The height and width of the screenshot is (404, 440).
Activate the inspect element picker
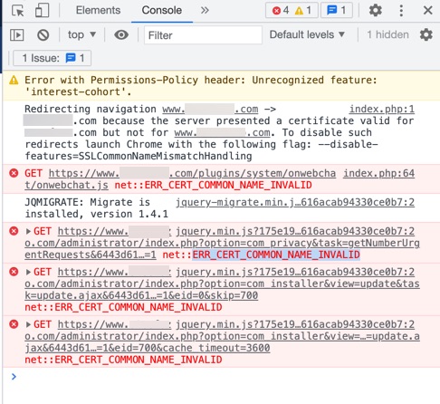[x=17, y=11]
